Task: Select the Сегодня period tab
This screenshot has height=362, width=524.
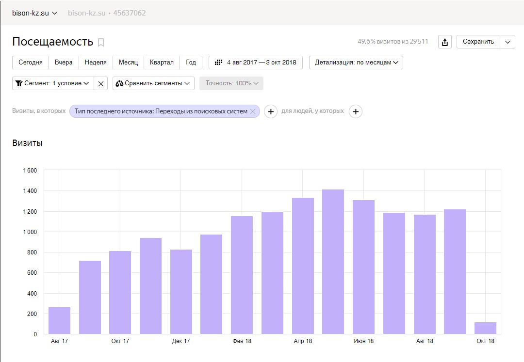Action: 31,63
